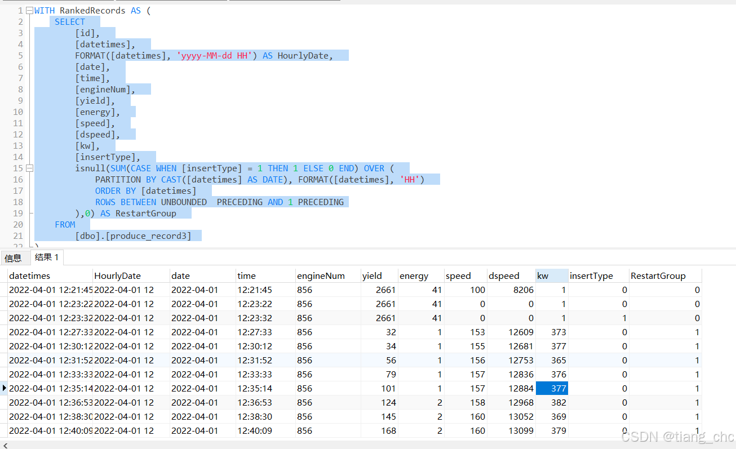Select energy cell 2 in 12:36:53 row

coord(421,402)
